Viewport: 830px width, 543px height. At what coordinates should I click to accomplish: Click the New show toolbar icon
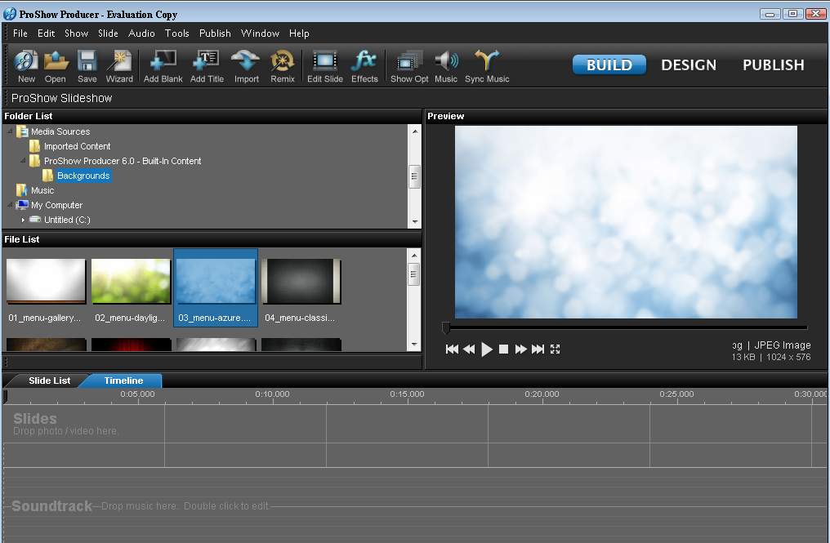tap(26, 66)
